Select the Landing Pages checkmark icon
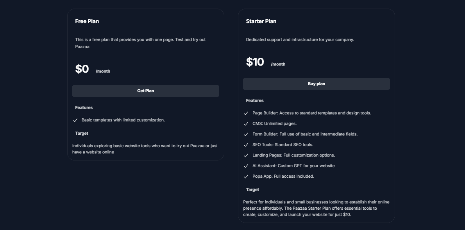This screenshot has height=230, width=465. 246,155
